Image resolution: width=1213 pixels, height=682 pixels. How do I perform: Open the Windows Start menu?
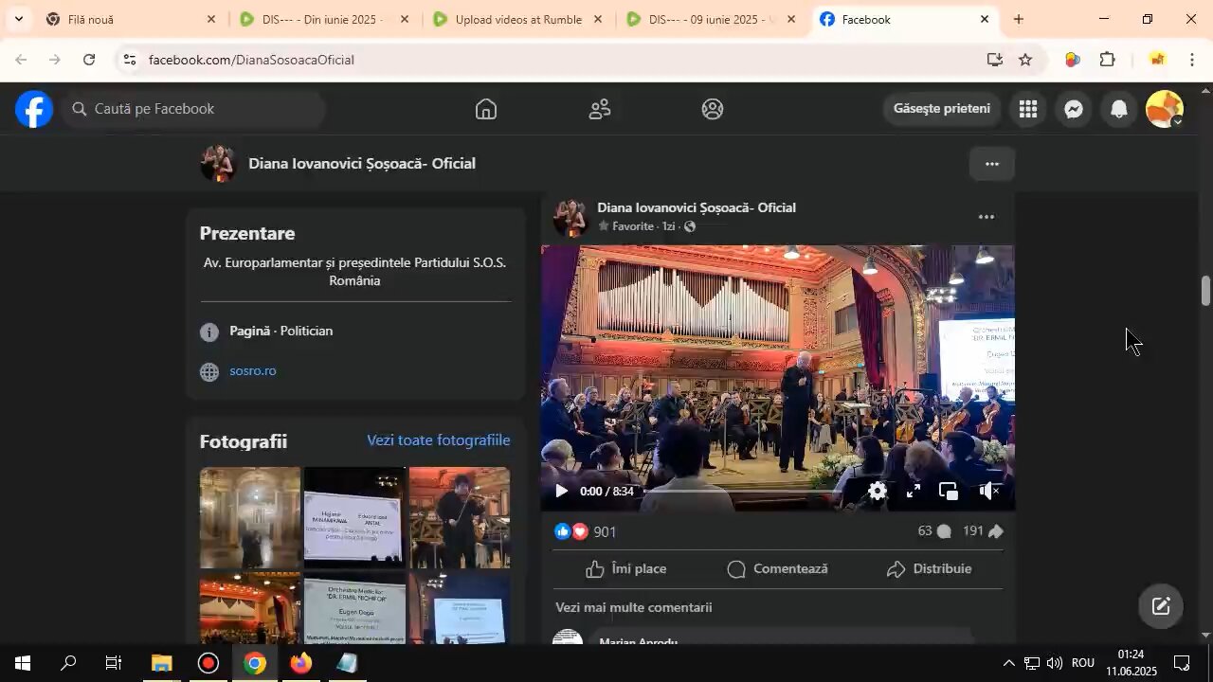23,663
